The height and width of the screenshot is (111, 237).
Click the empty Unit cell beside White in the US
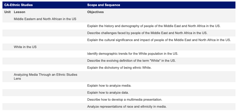tap(7, 47)
